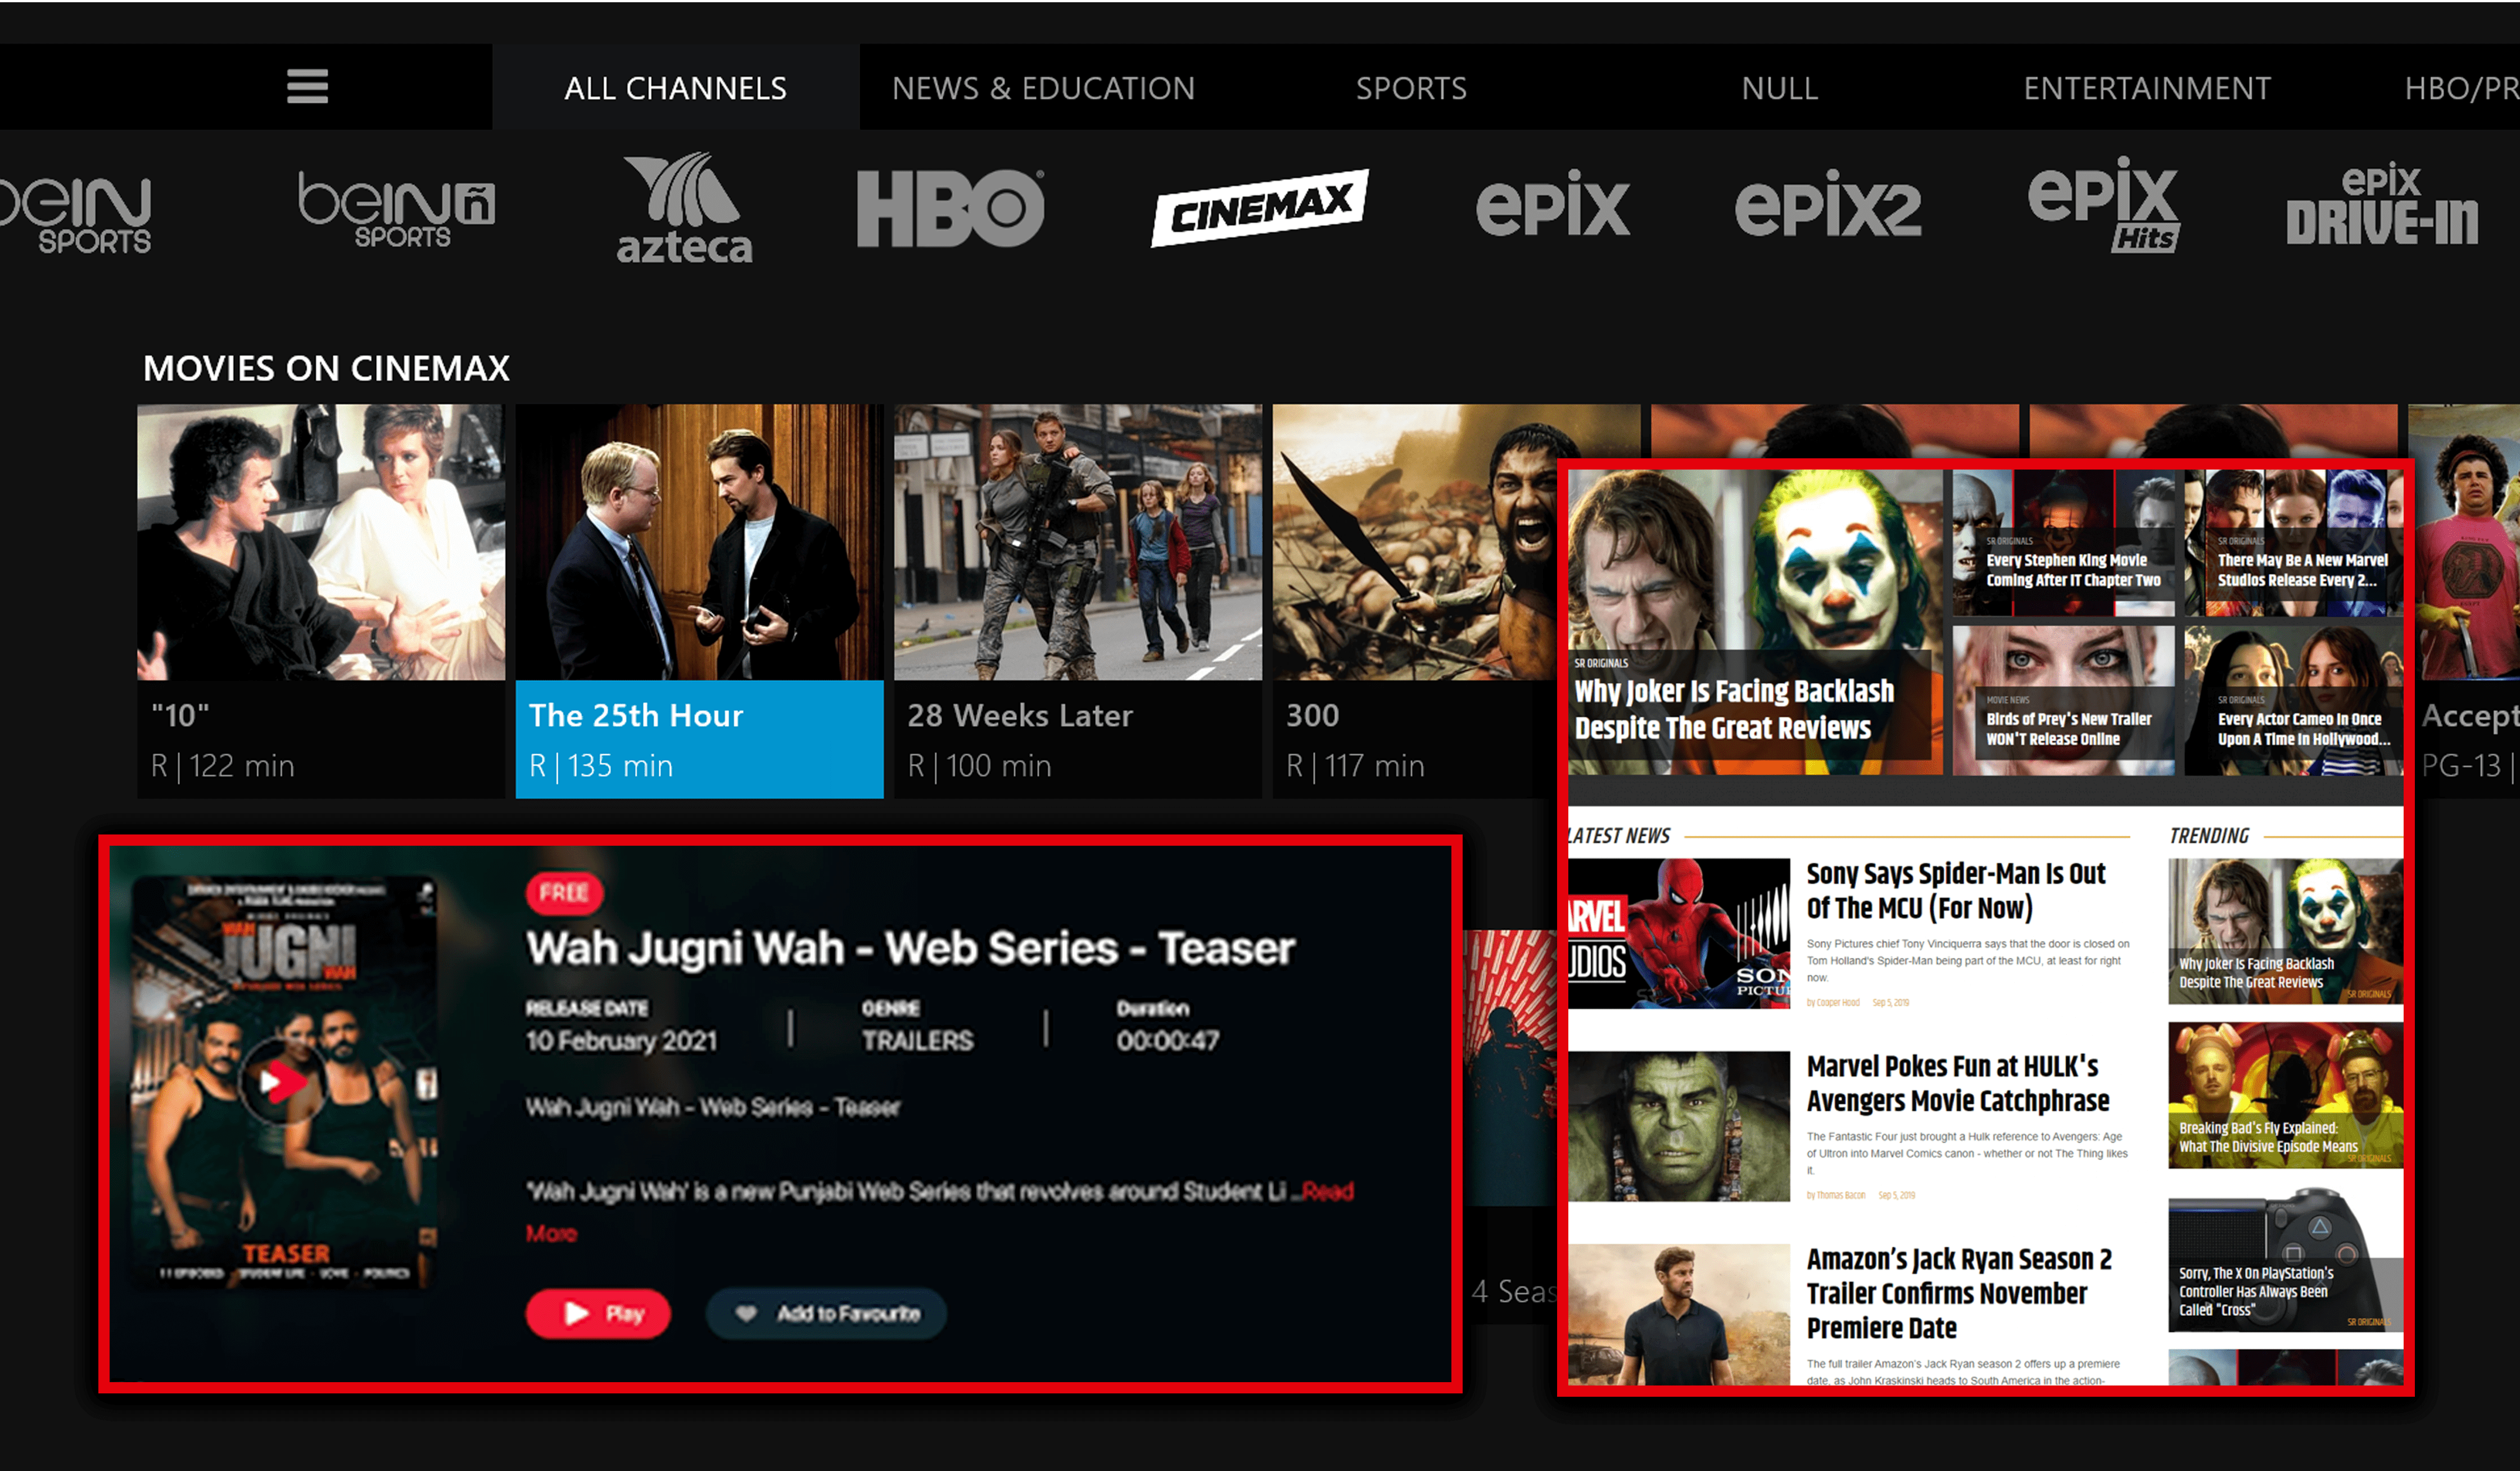Open Sony Says Spider-Man Is Out headline
The image size is (2520, 1471).
(x=1955, y=890)
